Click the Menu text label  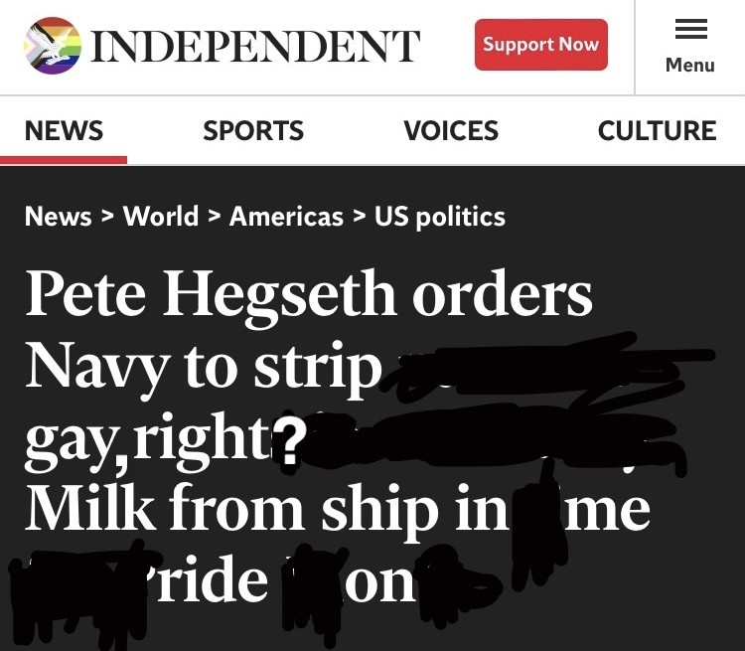click(690, 66)
